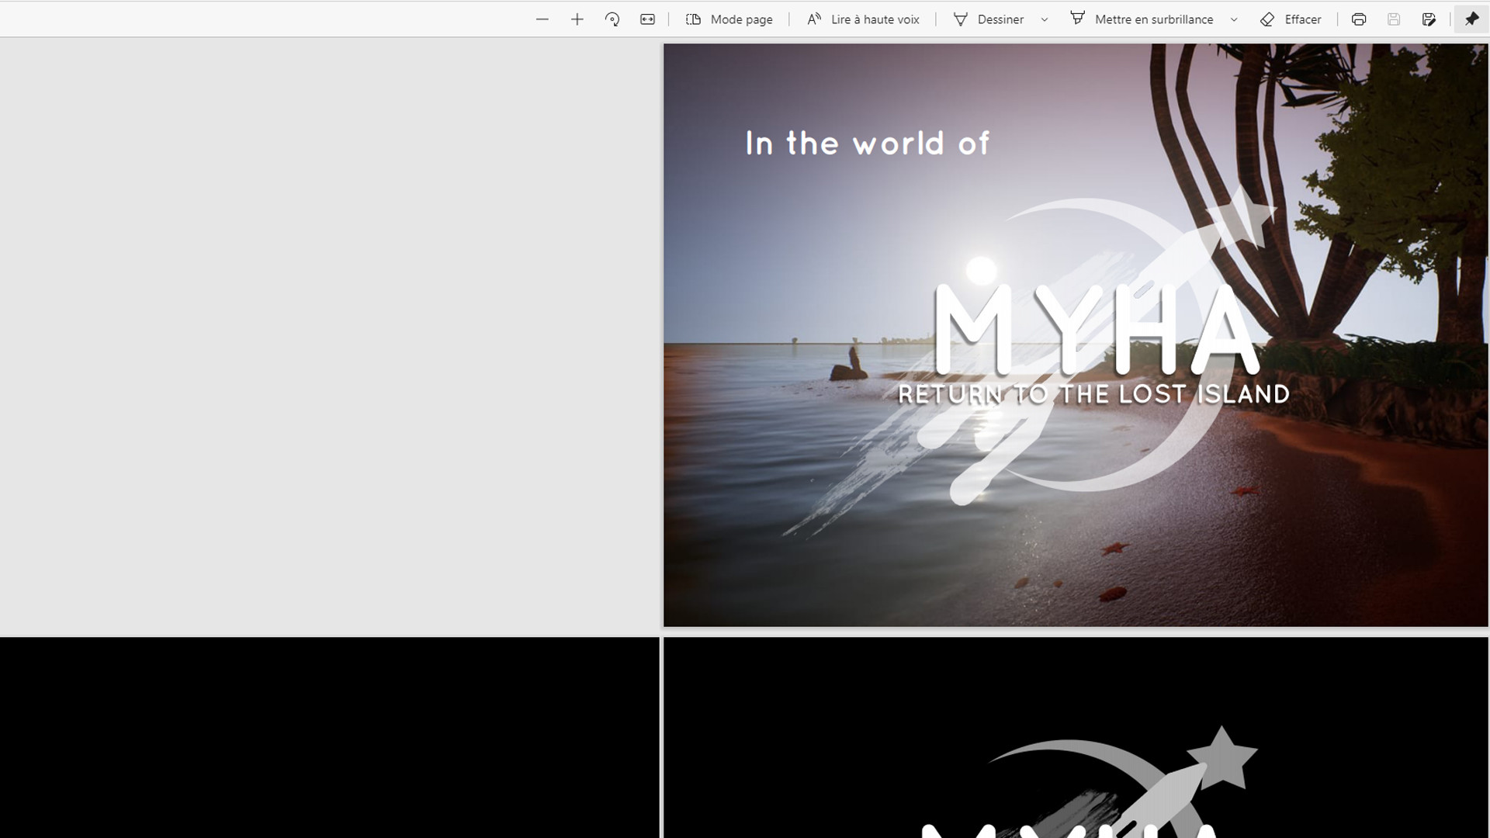
Task: Expand the Dessiner pen options chevron
Action: point(1044,19)
